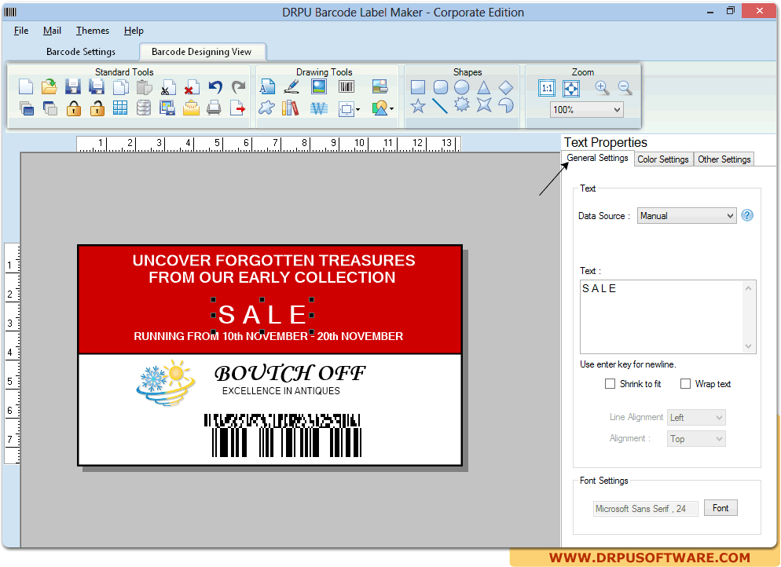Insert a barcode with the barcode tool

coord(346,87)
